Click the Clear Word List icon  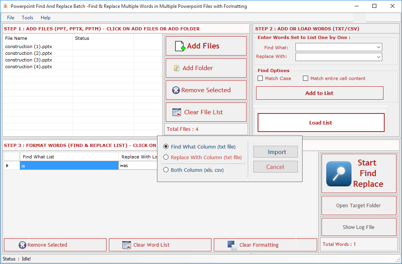click(127, 245)
